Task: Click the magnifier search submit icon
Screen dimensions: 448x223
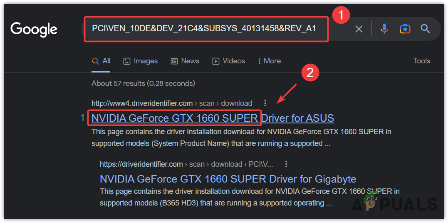Action: point(426,29)
